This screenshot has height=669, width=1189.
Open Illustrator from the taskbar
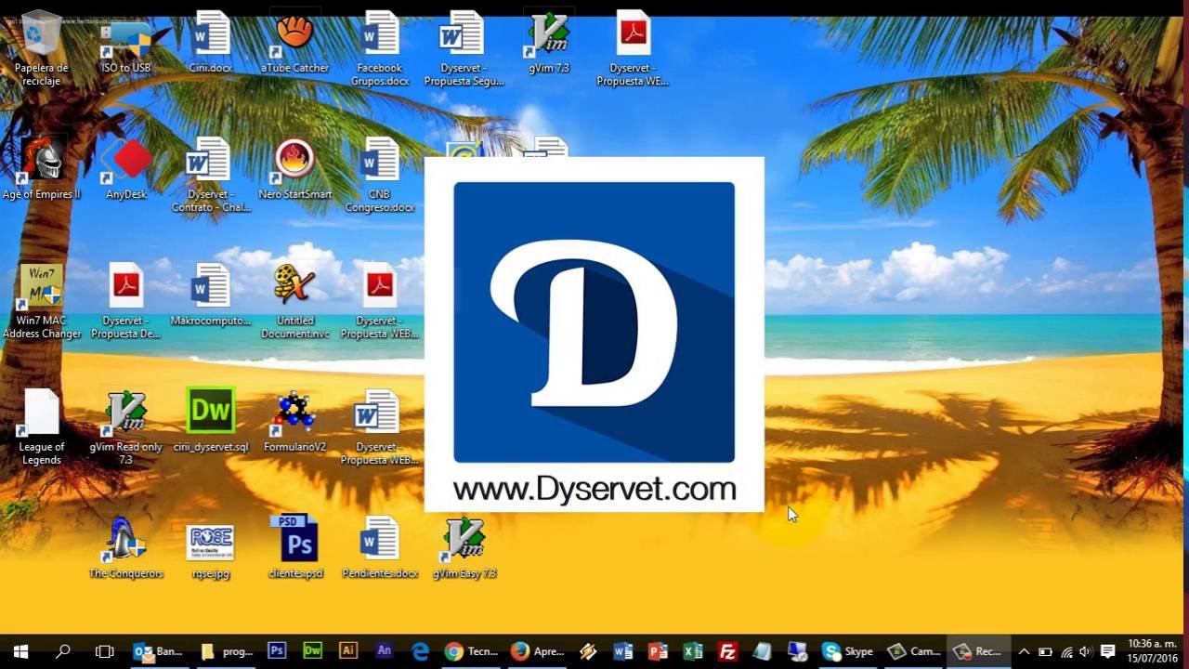(348, 651)
